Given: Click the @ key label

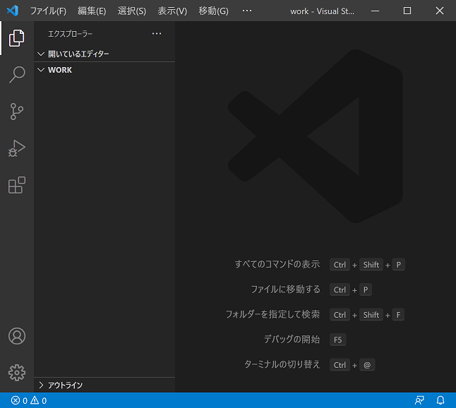Looking at the screenshot, I should point(367,365).
